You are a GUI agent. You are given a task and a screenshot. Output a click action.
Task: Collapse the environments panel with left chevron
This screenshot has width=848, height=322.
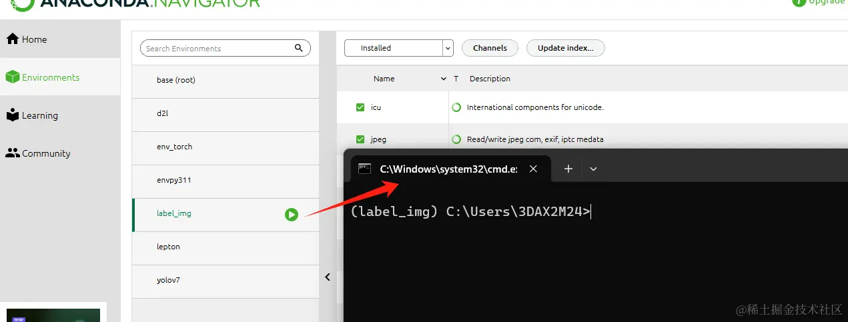[328, 277]
